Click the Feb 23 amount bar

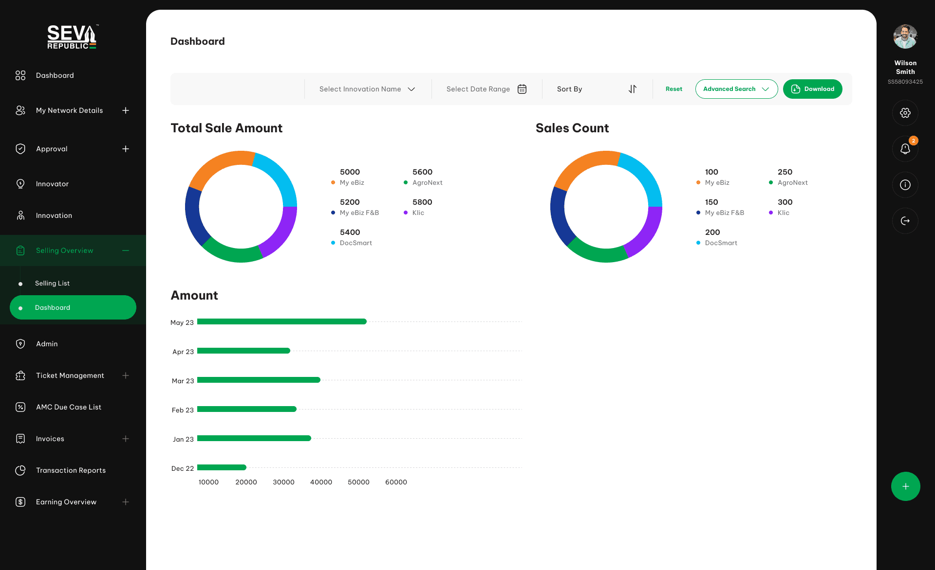tap(247, 409)
